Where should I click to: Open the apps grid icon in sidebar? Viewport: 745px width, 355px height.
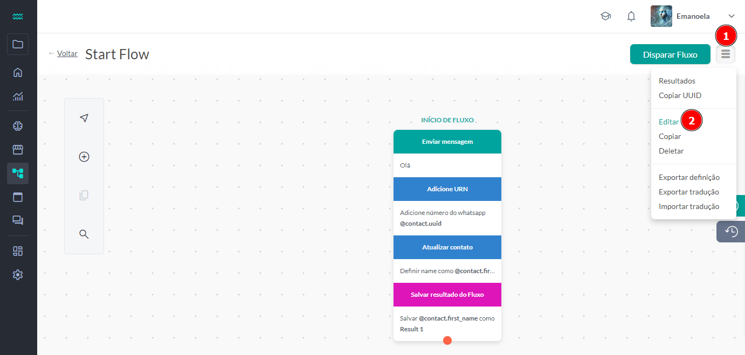[x=18, y=250]
